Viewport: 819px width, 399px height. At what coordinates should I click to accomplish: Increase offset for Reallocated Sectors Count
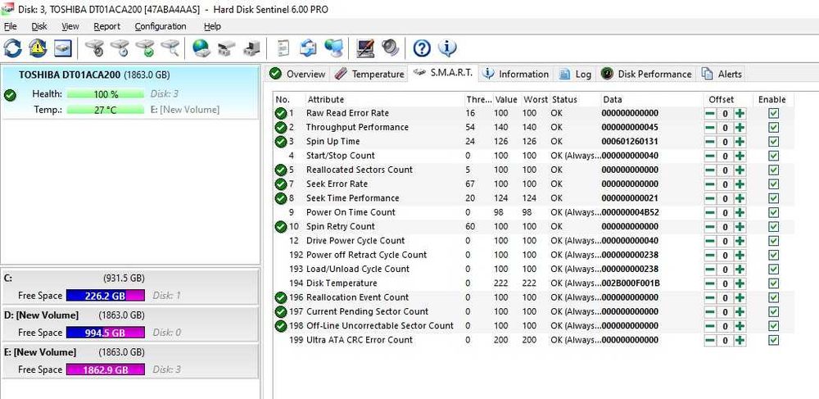click(740, 170)
